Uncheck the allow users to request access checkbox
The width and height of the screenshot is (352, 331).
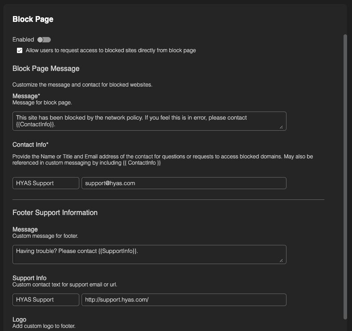pyautogui.click(x=20, y=50)
